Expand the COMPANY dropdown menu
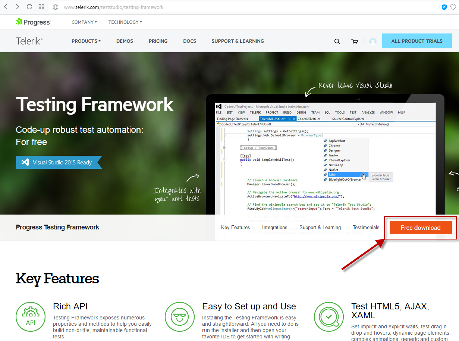The image size is (459, 341). (x=84, y=22)
